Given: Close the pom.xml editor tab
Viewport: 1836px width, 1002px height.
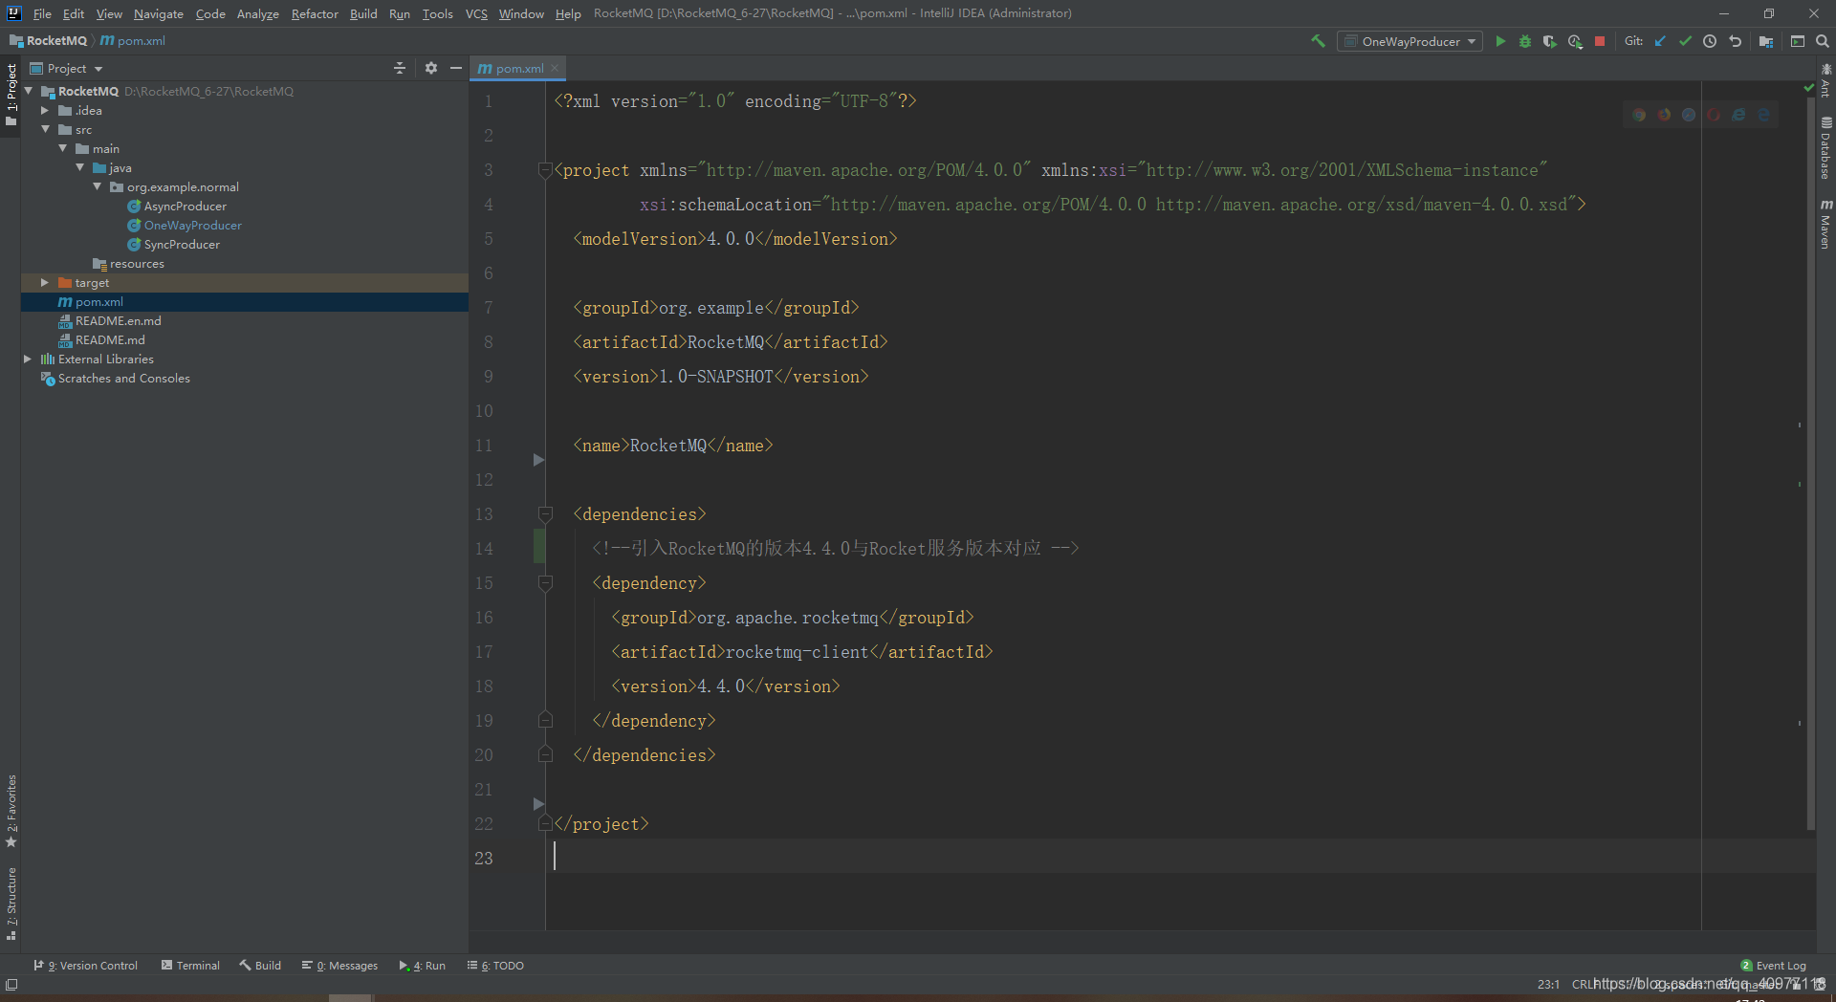Looking at the screenshot, I should click(555, 68).
